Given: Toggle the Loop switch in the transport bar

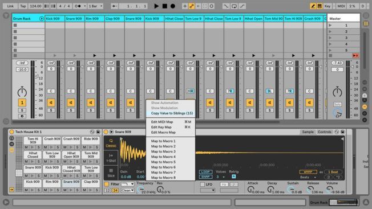Looking at the screenshot, I should click(x=234, y=6).
